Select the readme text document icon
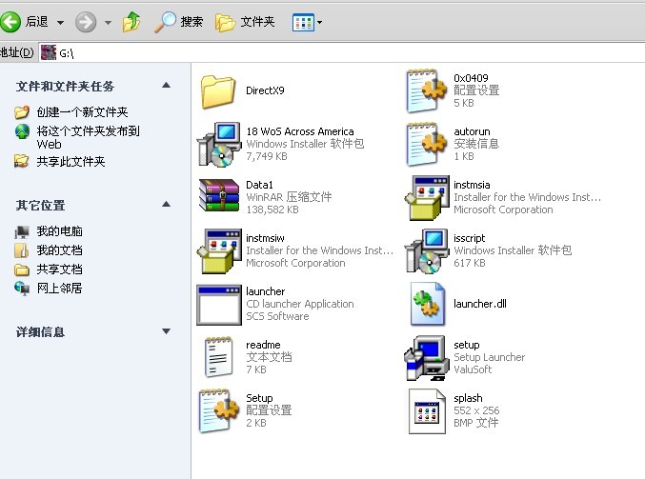Screen dimensions: 645x479 coord(218,357)
